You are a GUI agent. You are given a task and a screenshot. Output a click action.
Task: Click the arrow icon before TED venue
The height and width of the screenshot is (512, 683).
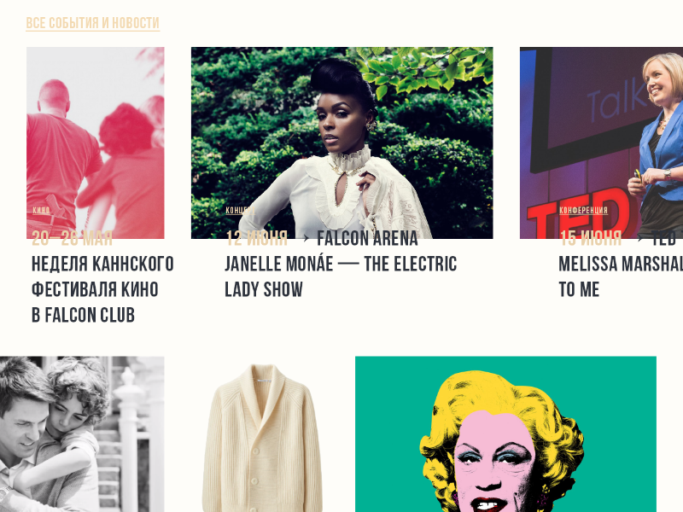pos(639,238)
